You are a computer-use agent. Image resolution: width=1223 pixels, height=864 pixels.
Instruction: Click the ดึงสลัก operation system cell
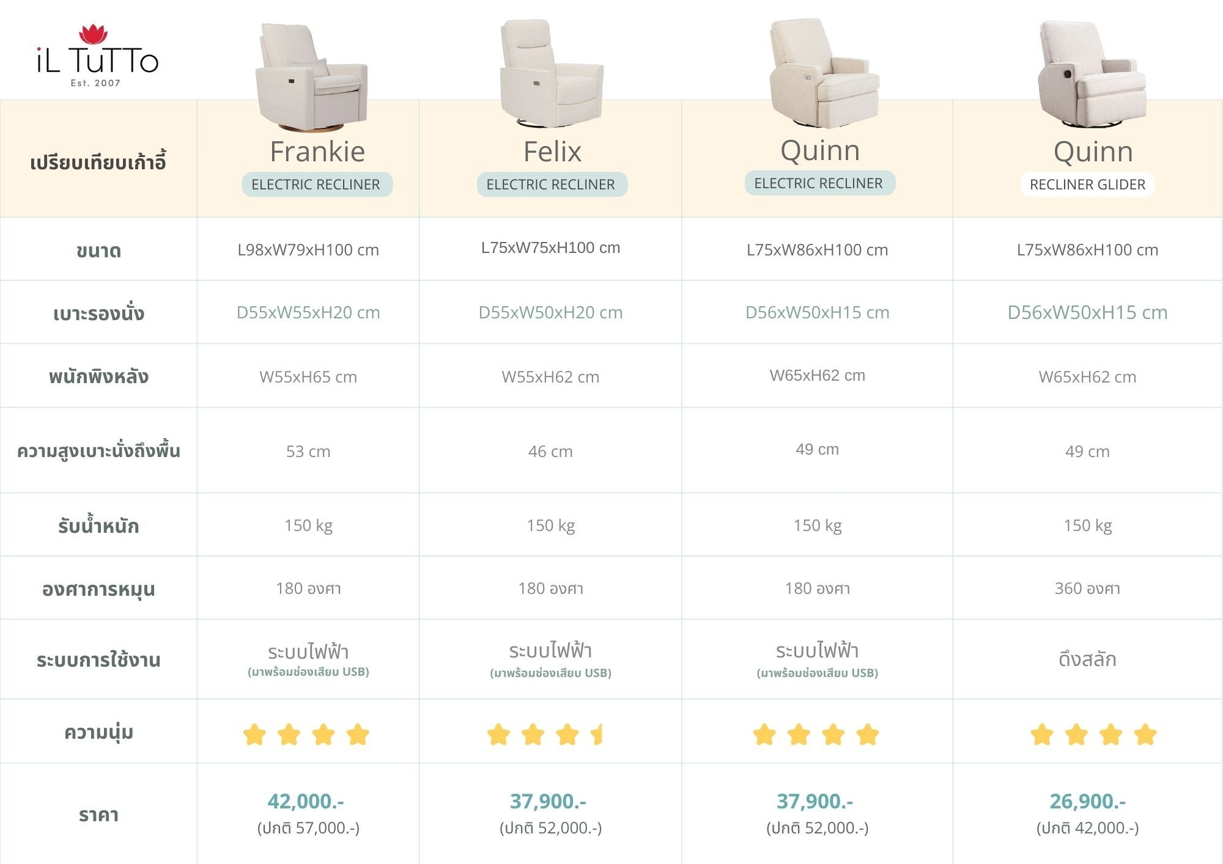1087,659
